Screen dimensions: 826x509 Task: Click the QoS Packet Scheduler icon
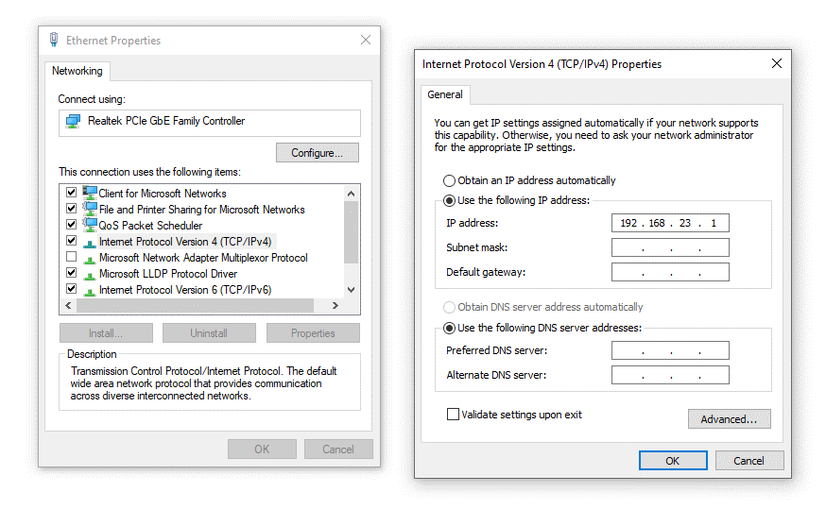point(90,226)
